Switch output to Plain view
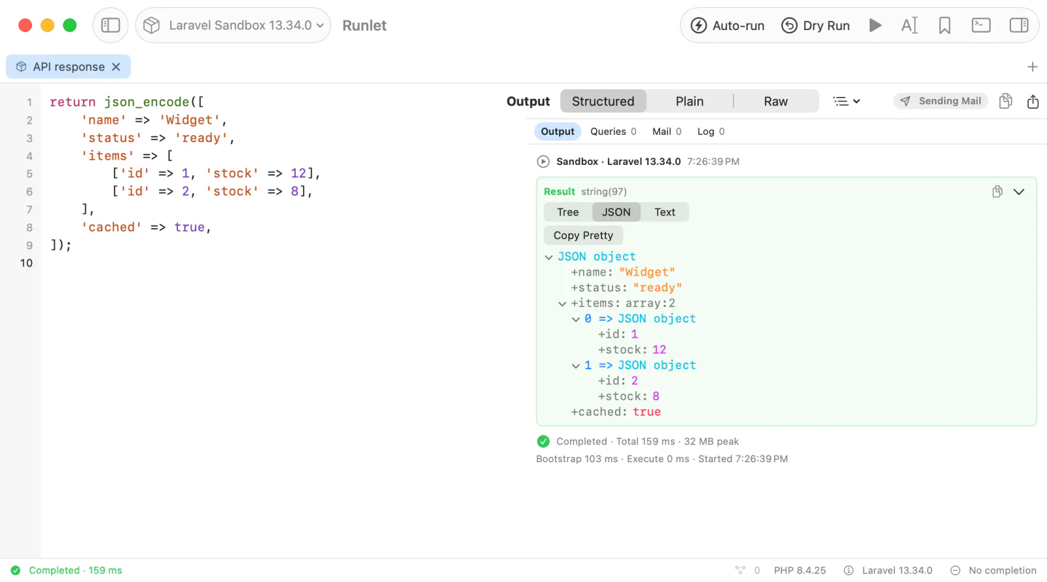The height and width of the screenshot is (582, 1047). click(x=690, y=101)
